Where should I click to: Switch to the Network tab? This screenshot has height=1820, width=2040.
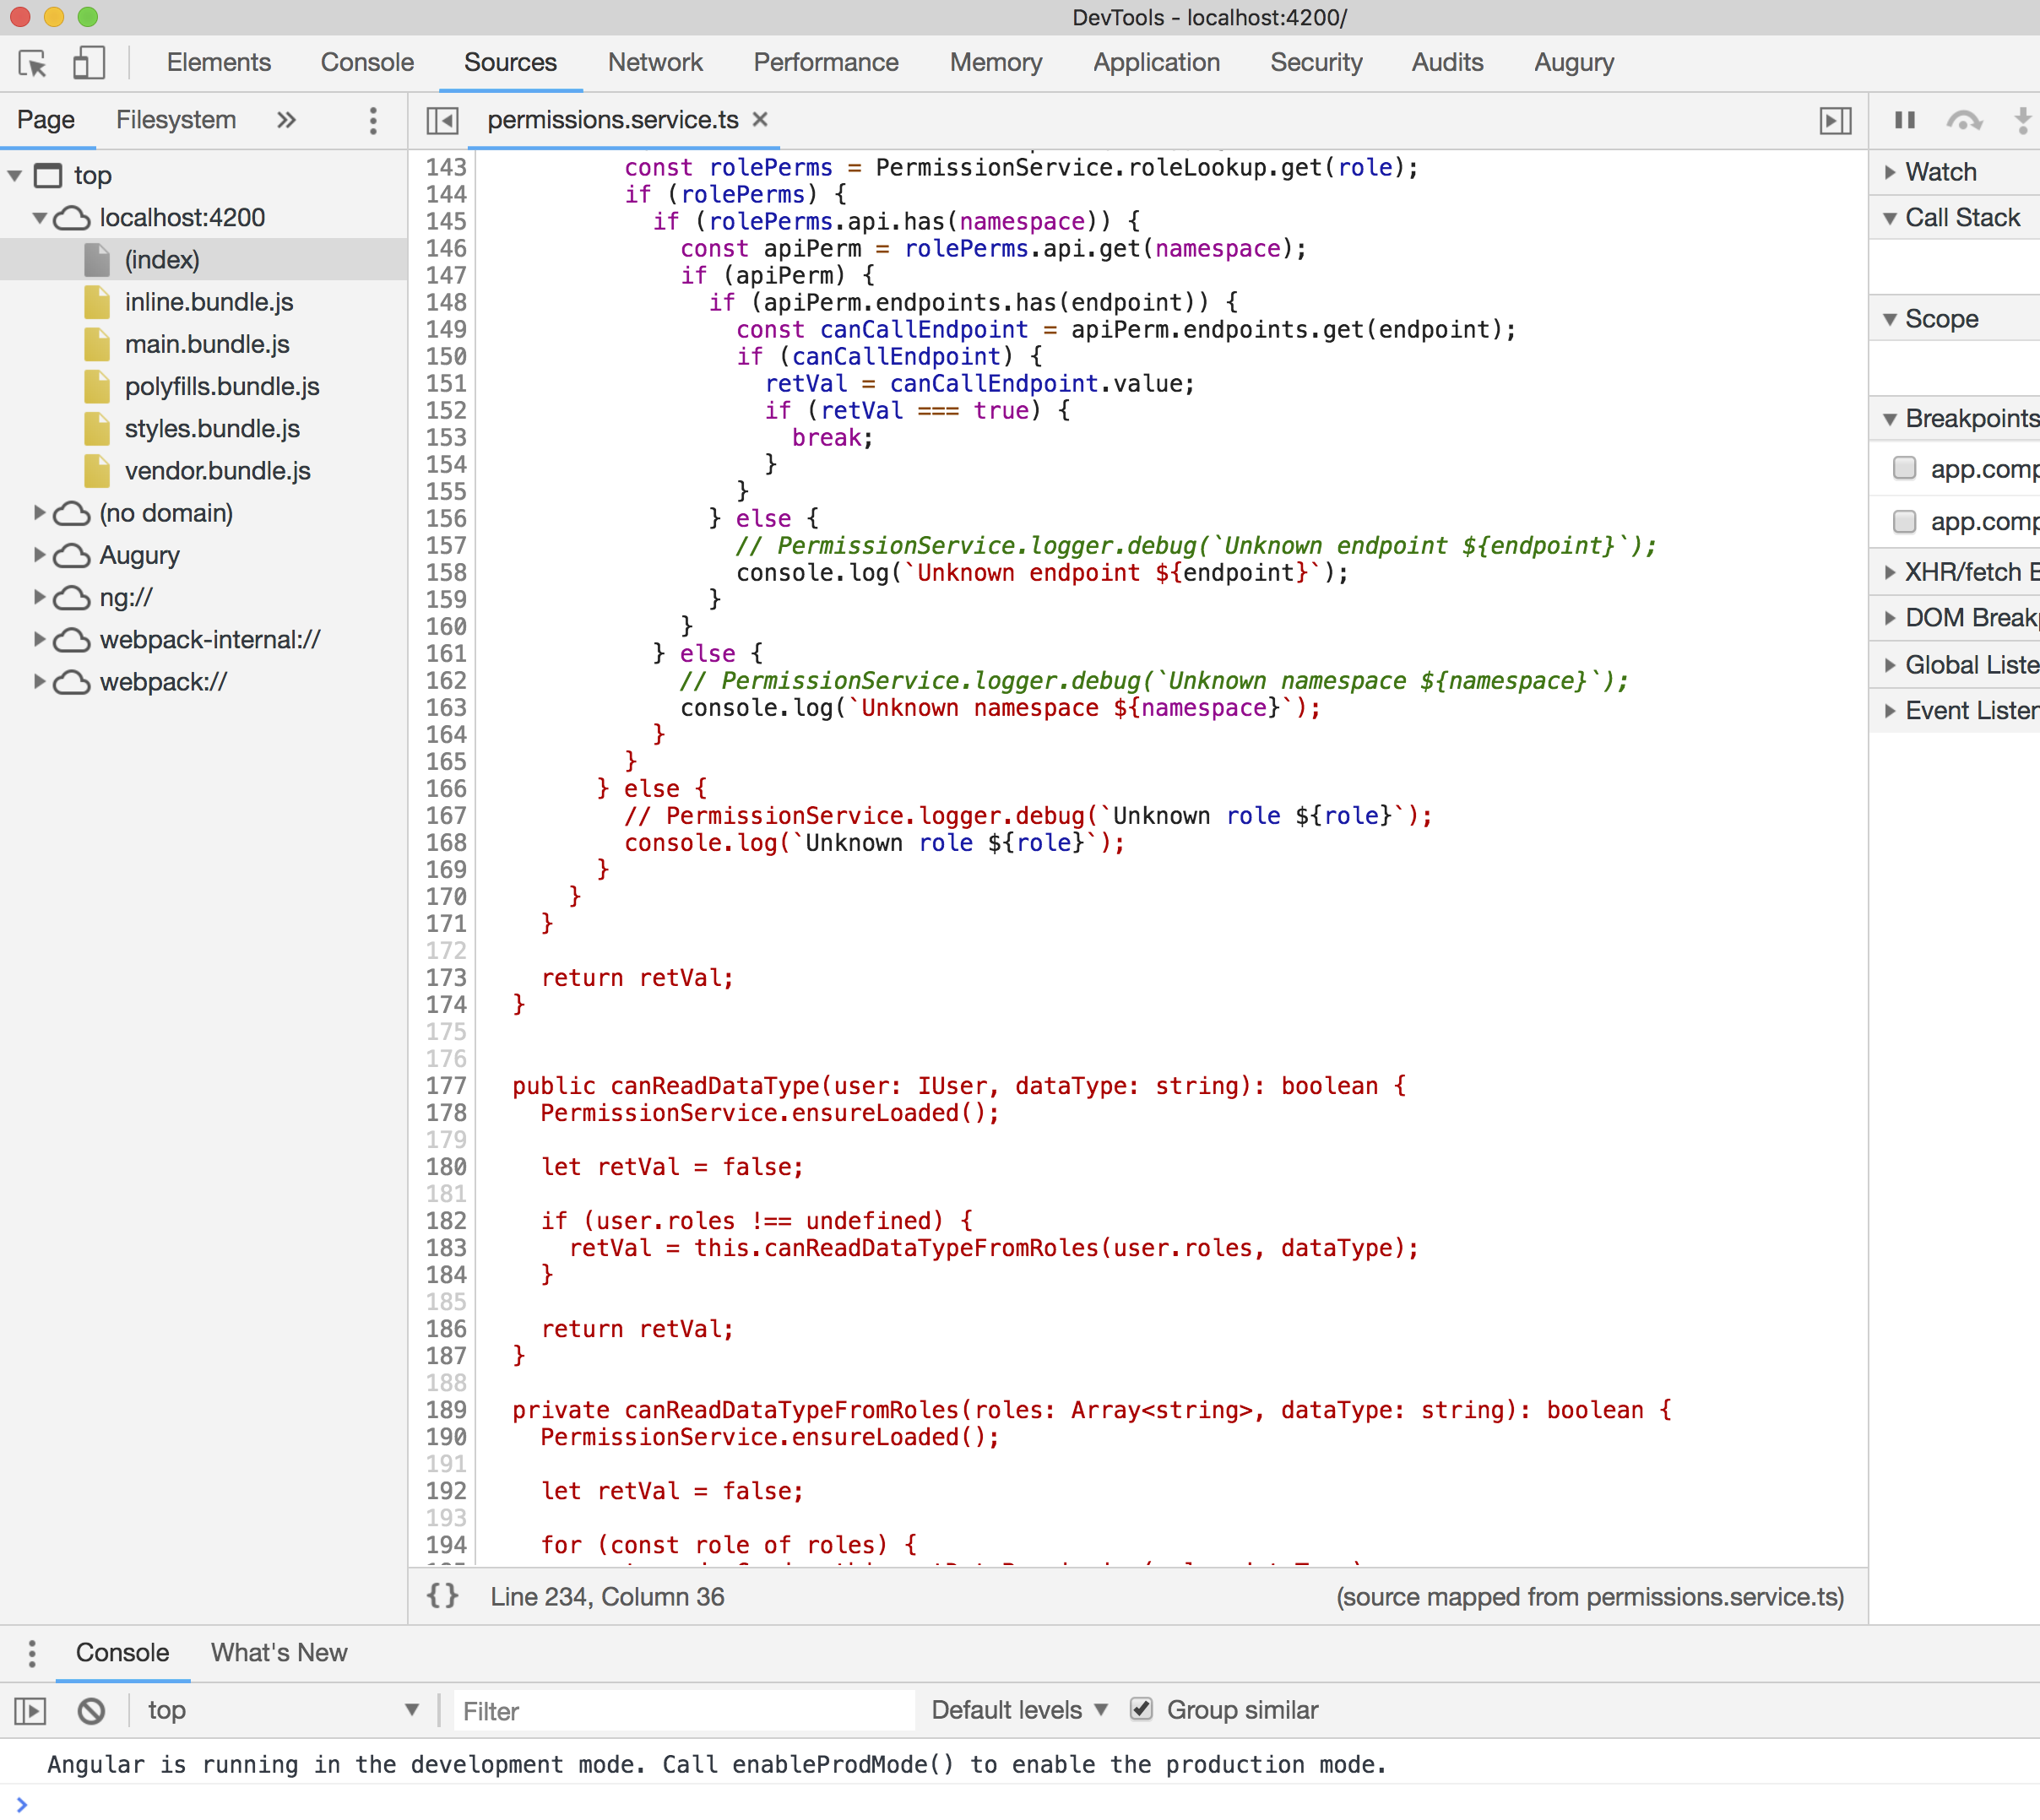click(655, 63)
